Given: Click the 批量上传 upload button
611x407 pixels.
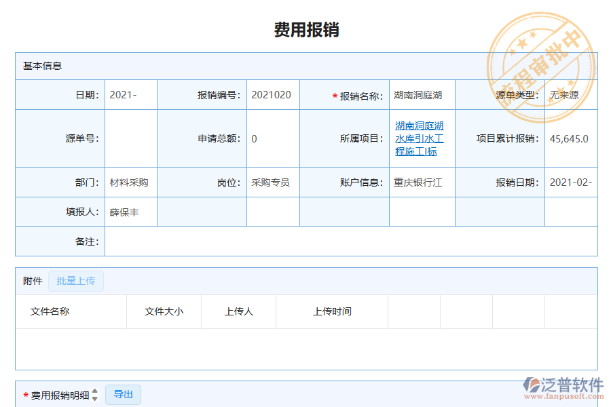Looking at the screenshot, I should [x=75, y=281].
